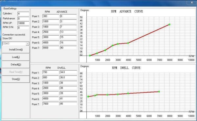
Task: Click the 8000 RPM point on advance curve
Action: pos(169,25)
